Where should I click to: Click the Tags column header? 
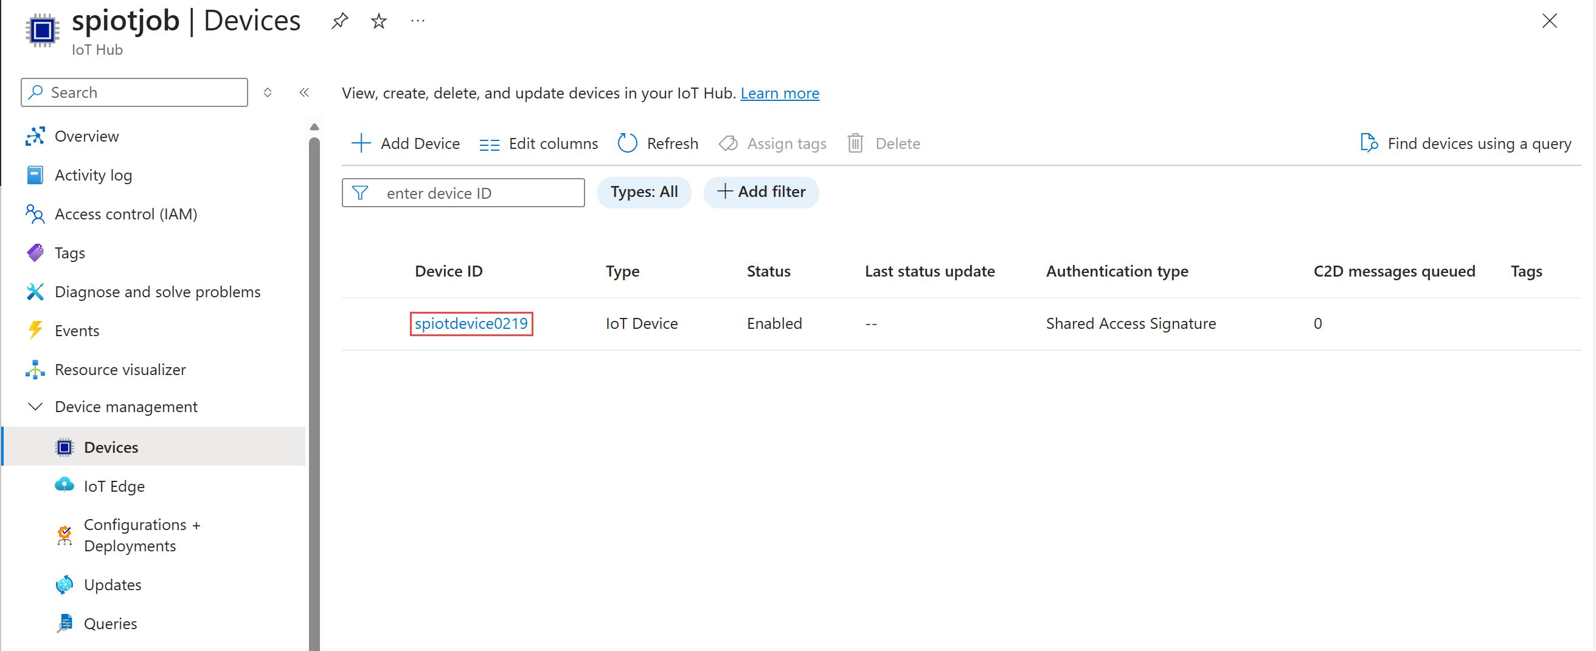(x=1526, y=271)
